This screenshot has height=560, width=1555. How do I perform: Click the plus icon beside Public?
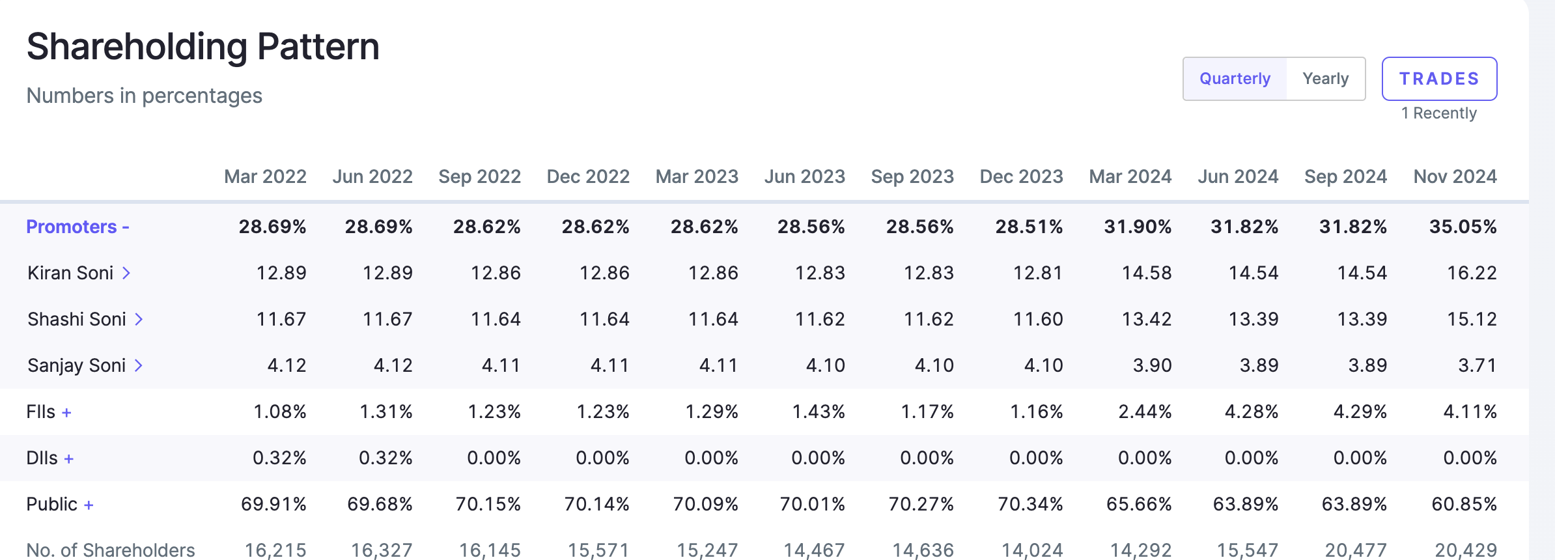pos(89,505)
